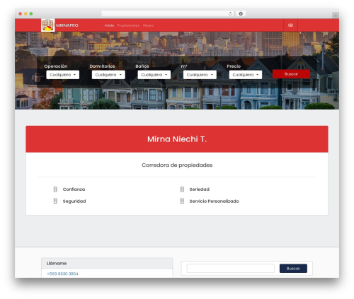The height and width of the screenshot is (299, 354).
Task: Open a new browser tab with plus
Action: 336,16
